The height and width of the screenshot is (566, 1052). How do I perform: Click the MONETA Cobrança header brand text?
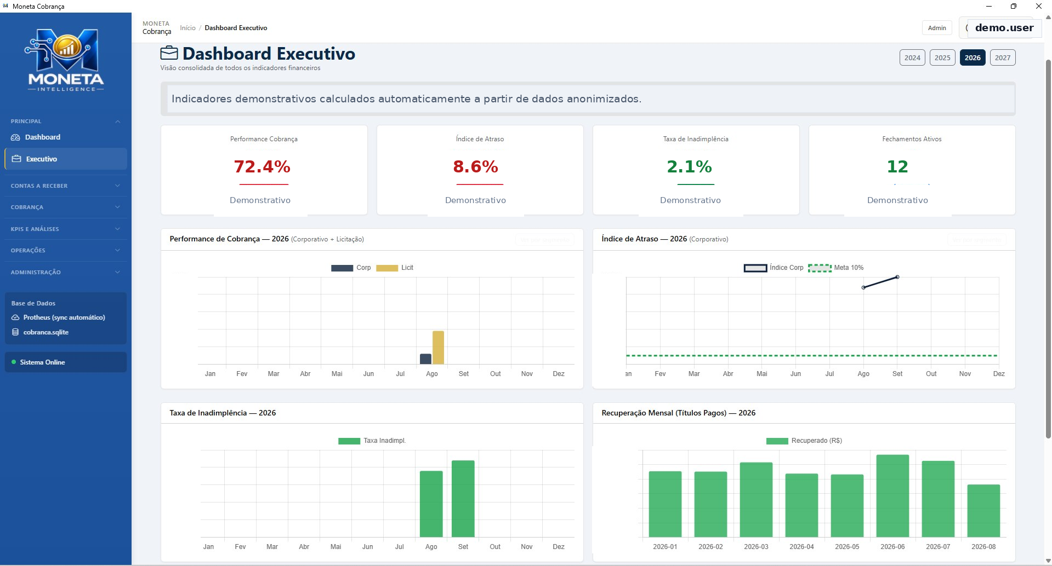(157, 27)
